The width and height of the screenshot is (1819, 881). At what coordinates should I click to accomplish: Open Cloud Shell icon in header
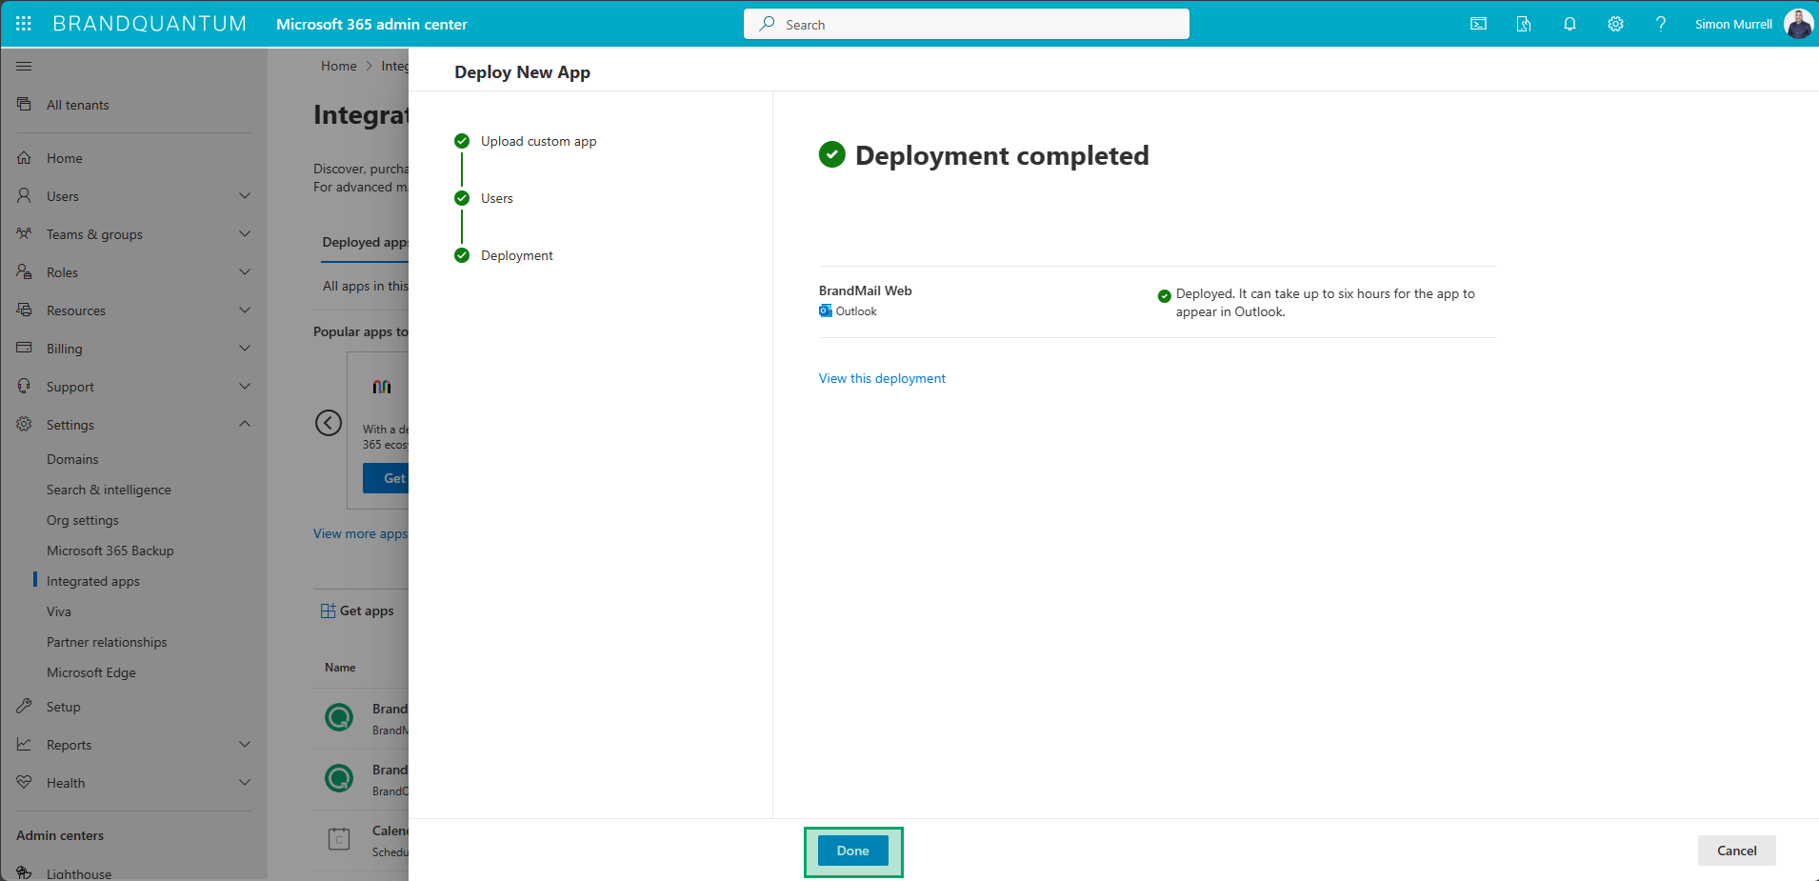coord(1478,24)
